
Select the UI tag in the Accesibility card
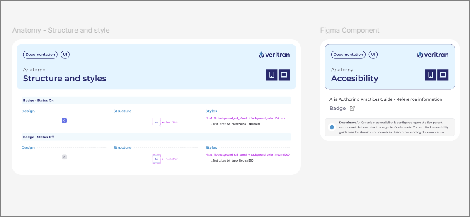[373, 55]
